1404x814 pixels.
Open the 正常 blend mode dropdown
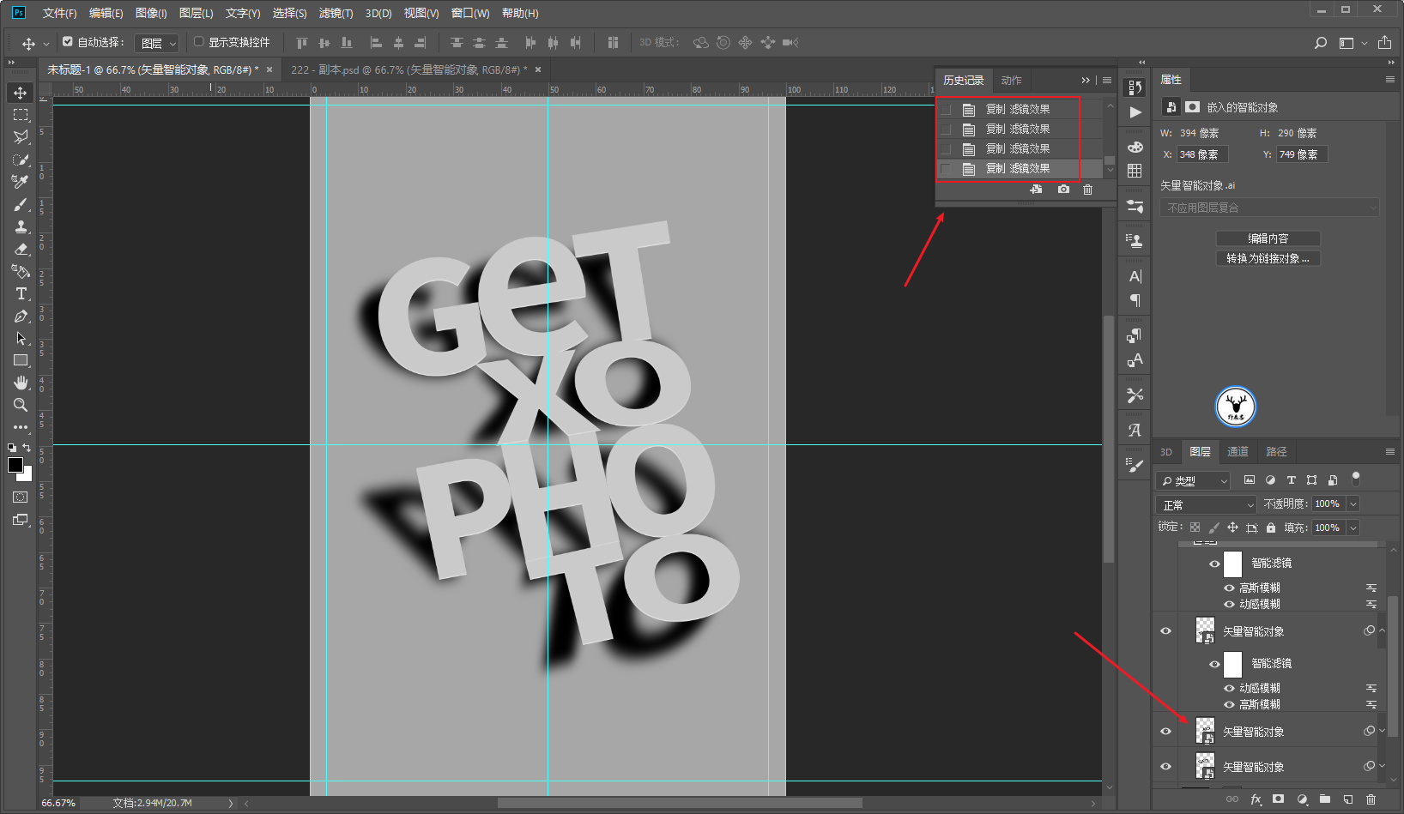(1206, 504)
